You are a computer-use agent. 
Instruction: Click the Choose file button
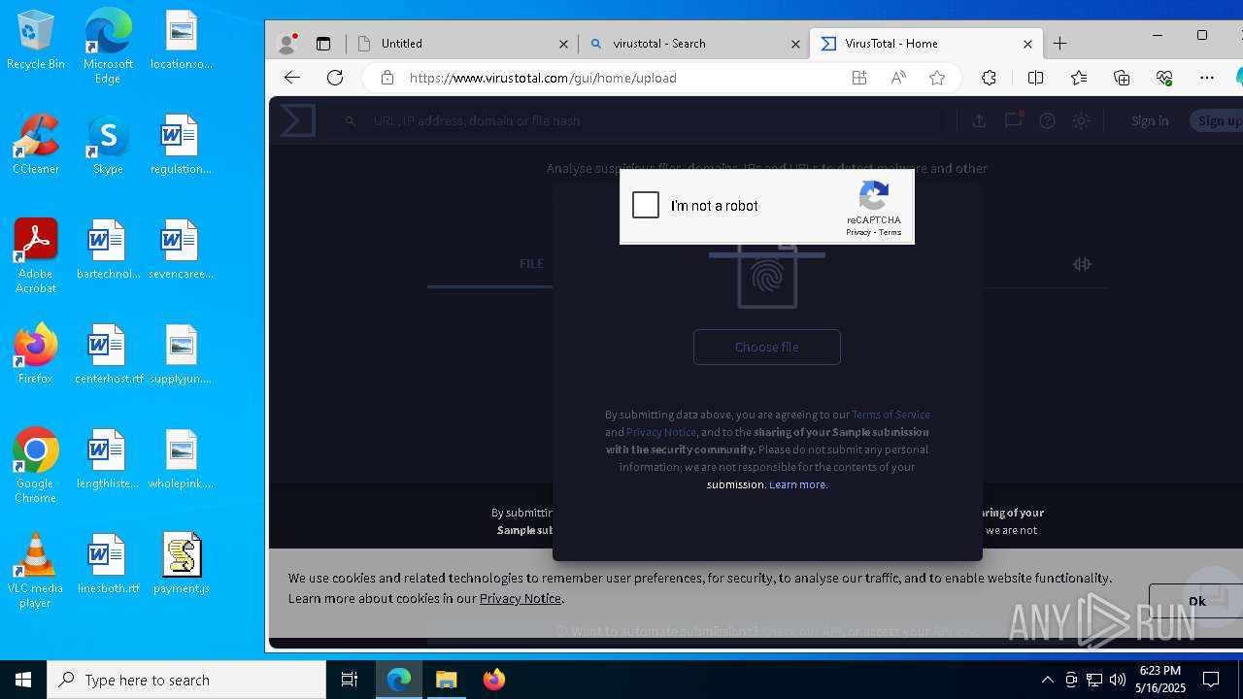pos(767,347)
